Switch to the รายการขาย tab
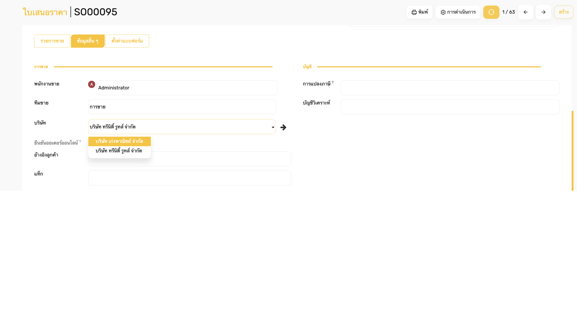 pyautogui.click(x=52, y=41)
